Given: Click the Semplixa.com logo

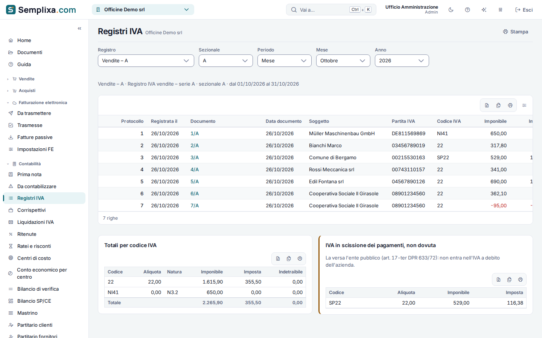Looking at the screenshot, I should coord(41,10).
